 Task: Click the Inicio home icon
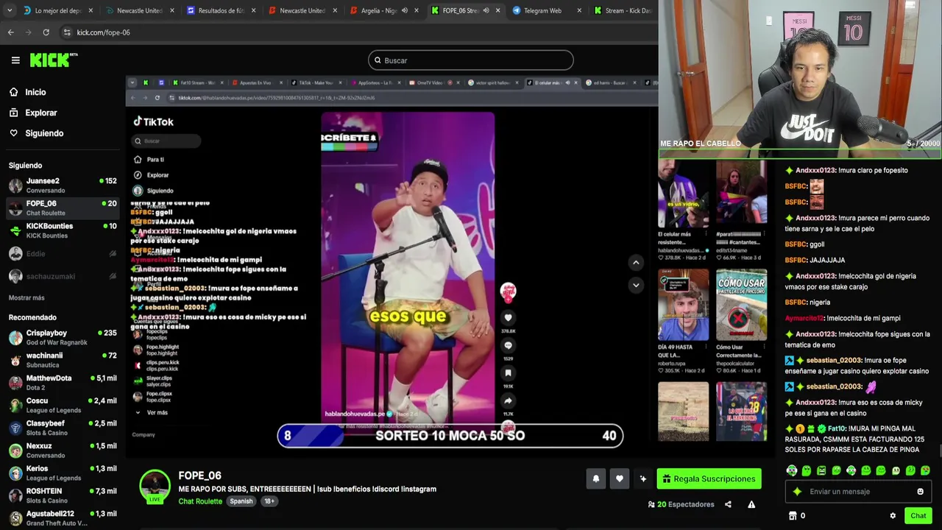click(x=13, y=92)
